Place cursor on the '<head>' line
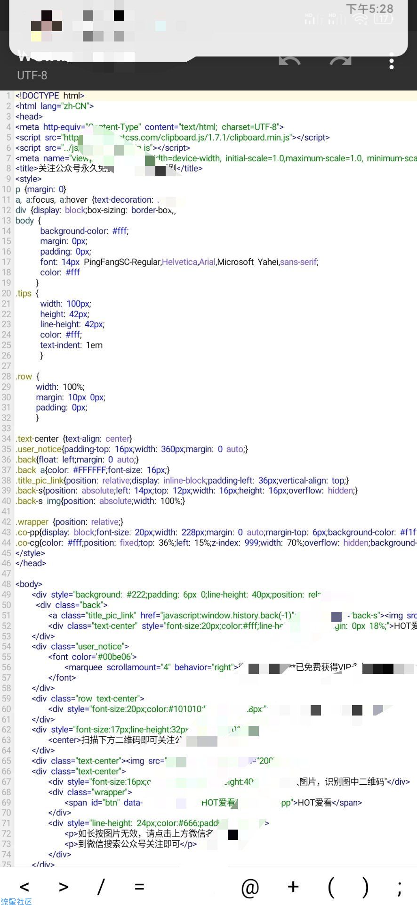Viewport: 417px width, 905px height. (x=29, y=116)
